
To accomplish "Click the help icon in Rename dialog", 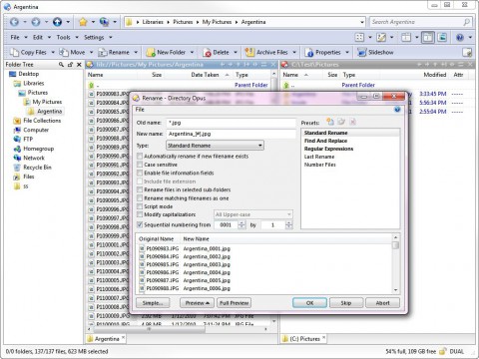I will click(397, 110).
